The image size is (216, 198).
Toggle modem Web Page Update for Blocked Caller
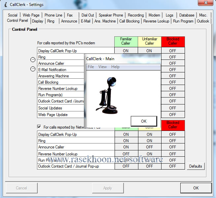point(173,114)
